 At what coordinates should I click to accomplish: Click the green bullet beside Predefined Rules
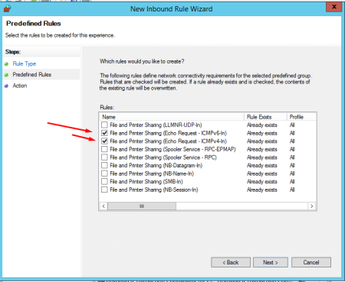tap(6, 75)
